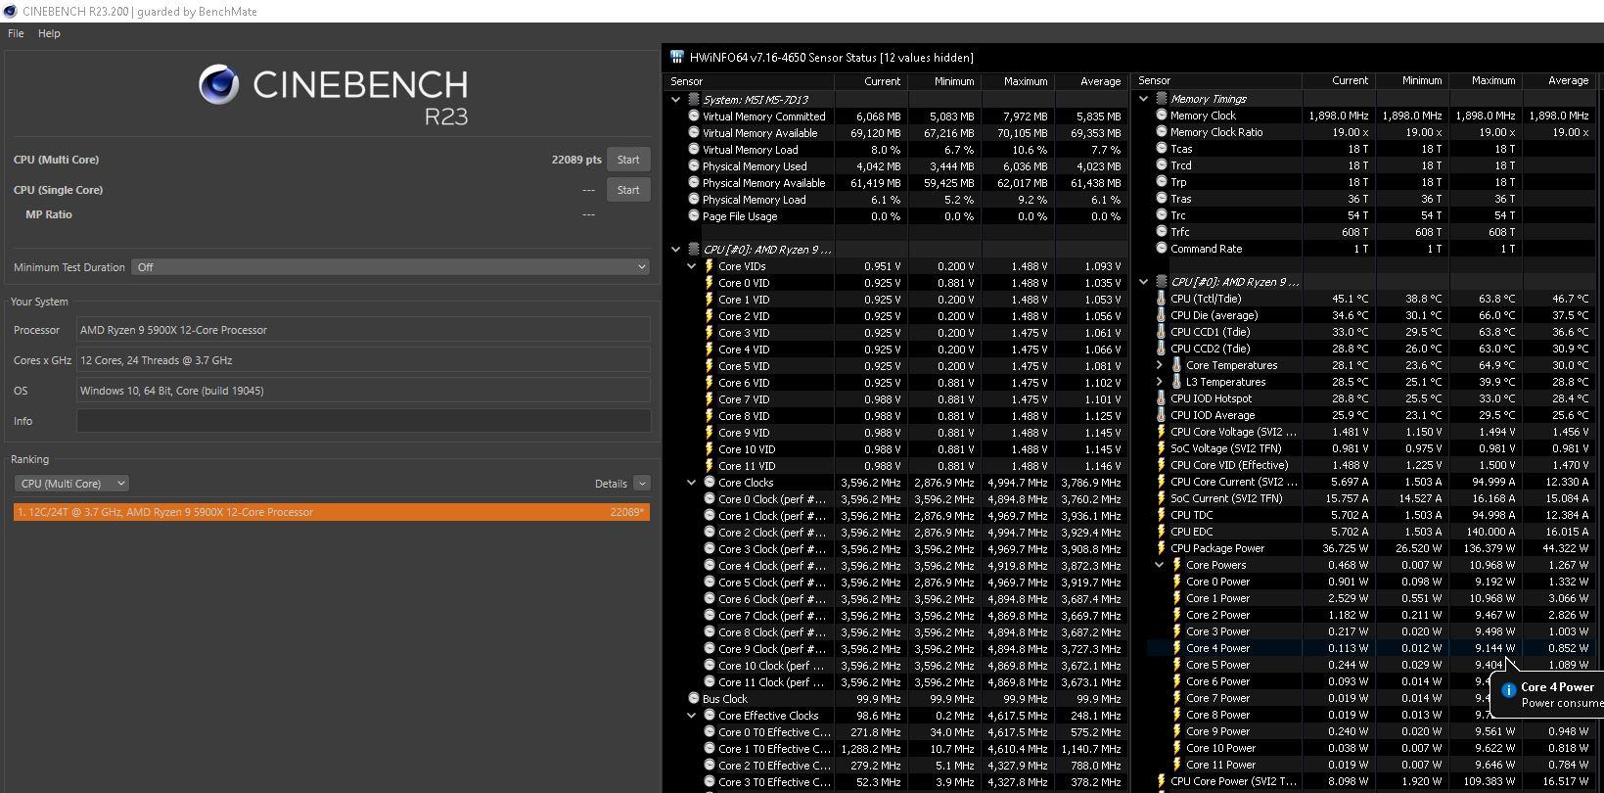Click the Info input field
The width and height of the screenshot is (1604, 793).
[x=363, y=421]
